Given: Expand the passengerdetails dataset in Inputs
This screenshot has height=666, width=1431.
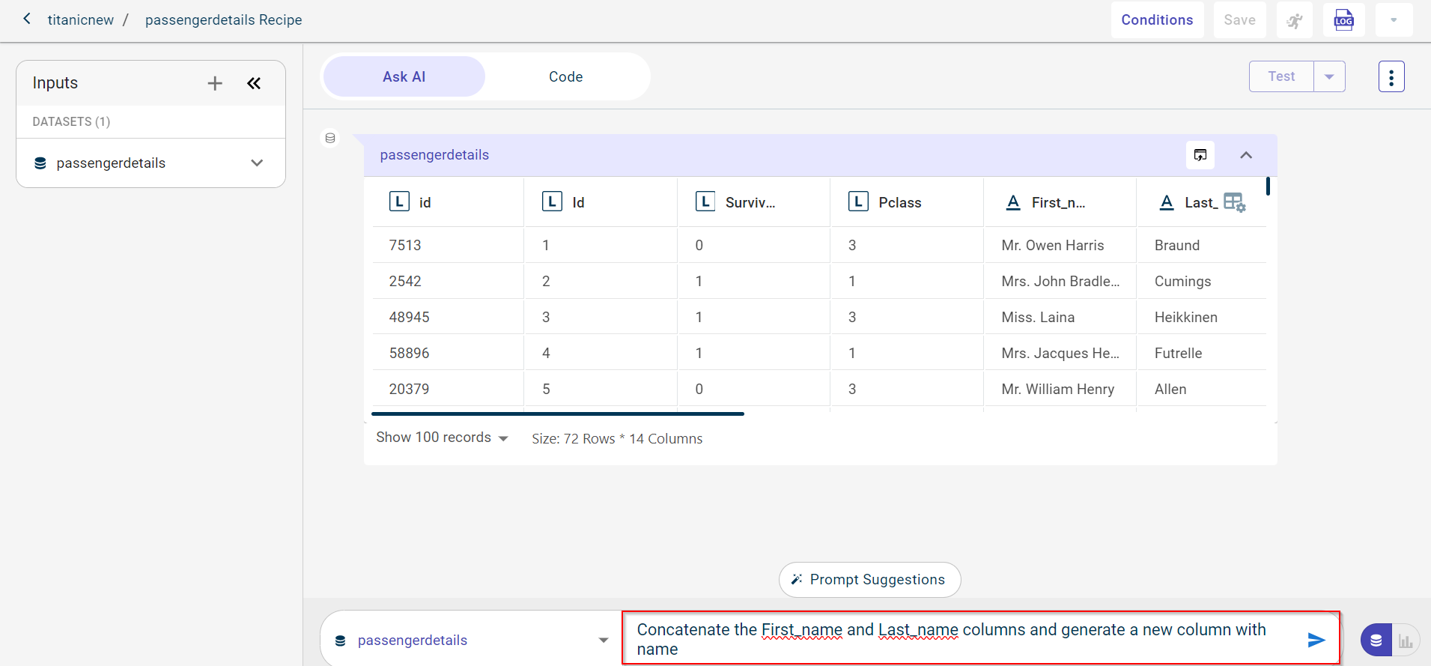Looking at the screenshot, I should pyautogui.click(x=257, y=163).
